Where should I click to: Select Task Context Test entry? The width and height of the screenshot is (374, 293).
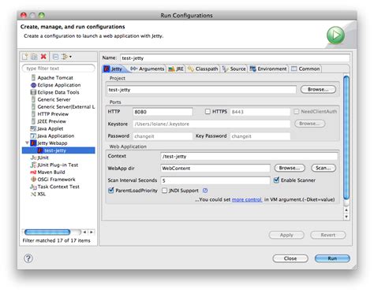click(x=54, y=187)
